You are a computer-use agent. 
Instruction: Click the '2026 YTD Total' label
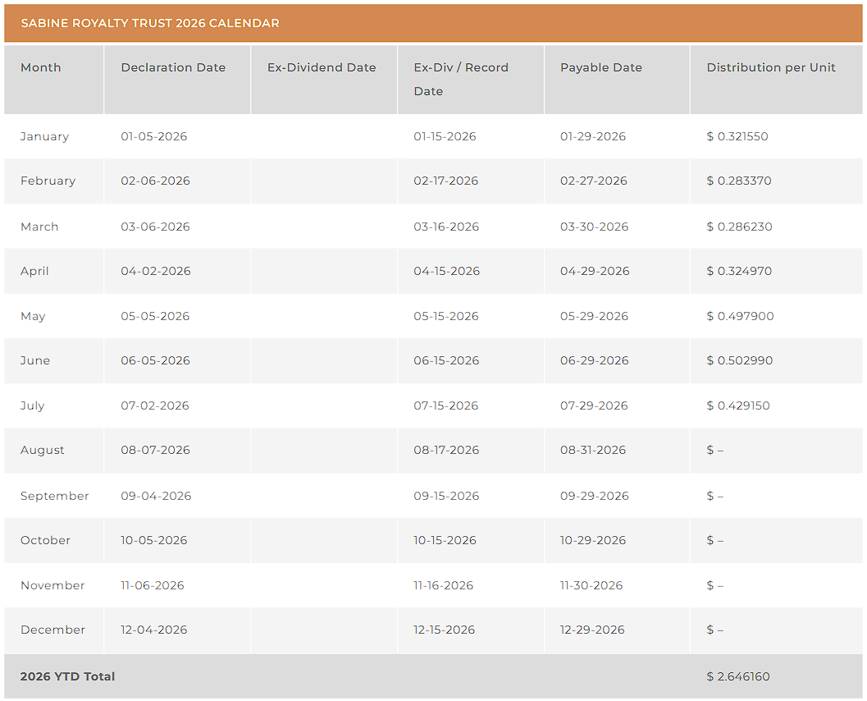[67, 676]
